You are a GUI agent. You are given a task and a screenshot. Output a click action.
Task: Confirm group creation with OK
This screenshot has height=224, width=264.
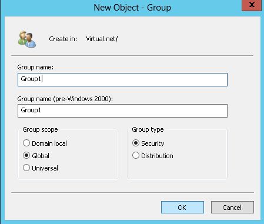(182, 208)
